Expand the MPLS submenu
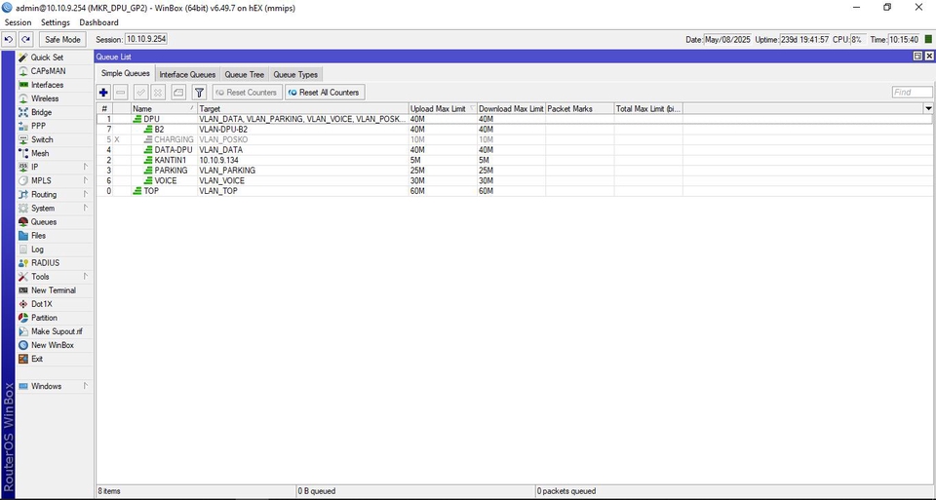 55,180
